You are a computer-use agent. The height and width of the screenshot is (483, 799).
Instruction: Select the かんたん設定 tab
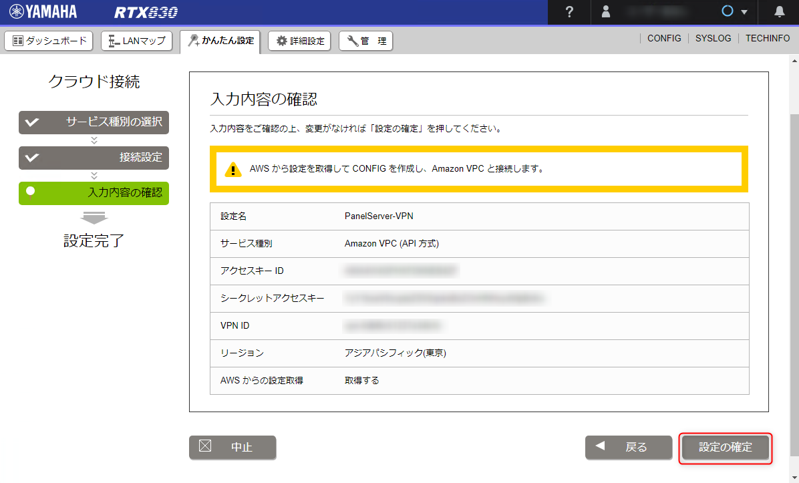pyautogui.click(x=221, y=41)
